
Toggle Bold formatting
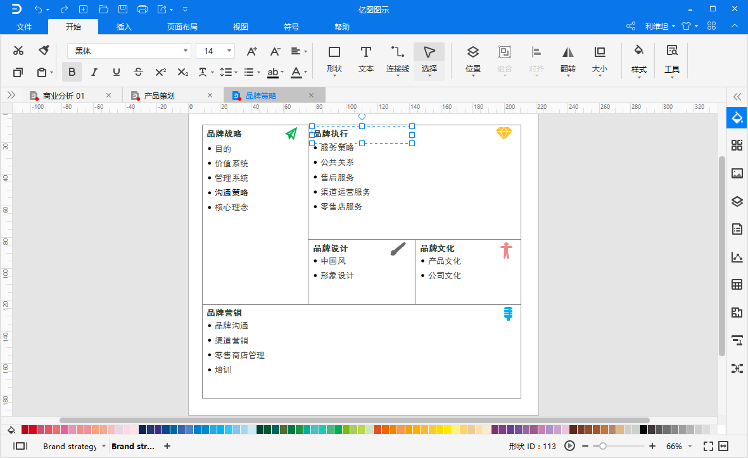[x=72, y=72]
